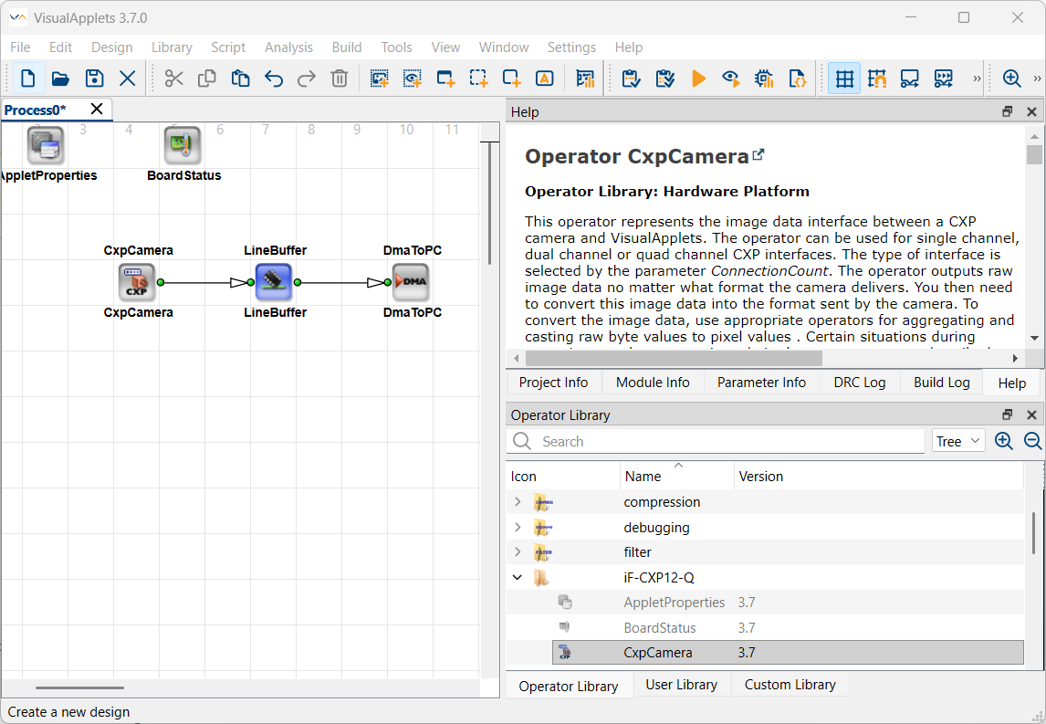Click the chip-with-bars resource estimation icon
1046x724 pixels.
[765, 79]
